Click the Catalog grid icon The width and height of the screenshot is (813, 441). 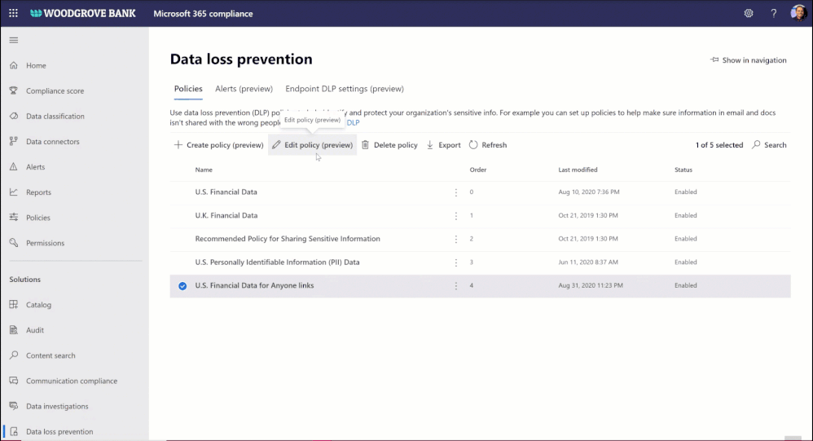click(14, 305)
